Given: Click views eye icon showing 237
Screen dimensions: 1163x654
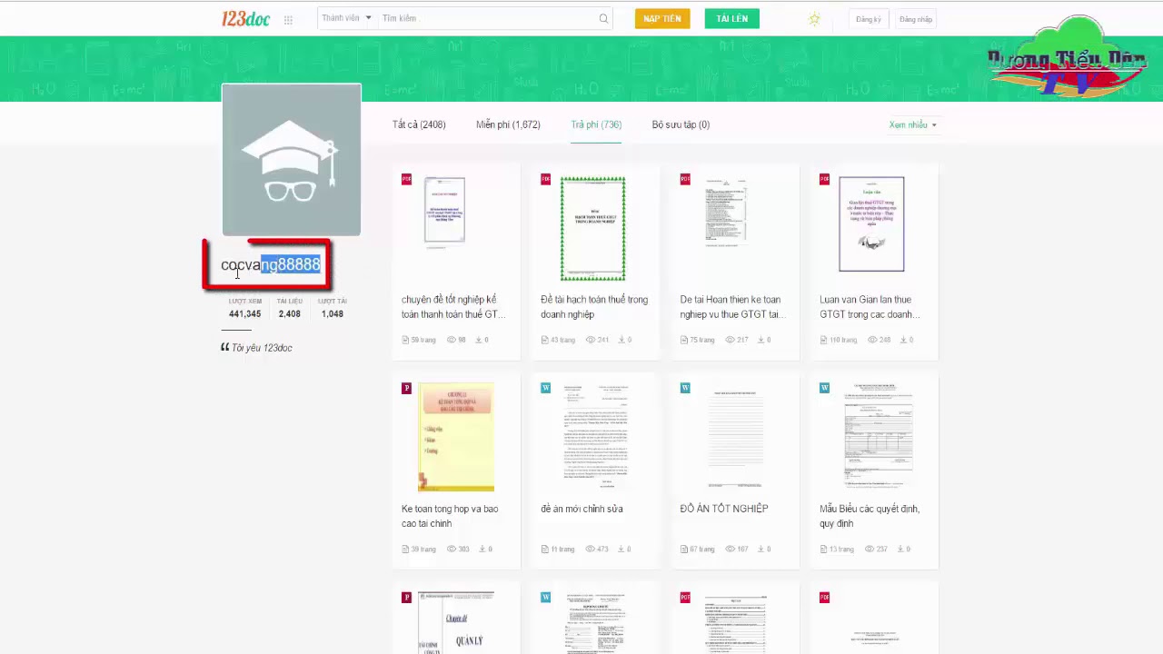Looking at the screenshot, I should pos(870,549).
